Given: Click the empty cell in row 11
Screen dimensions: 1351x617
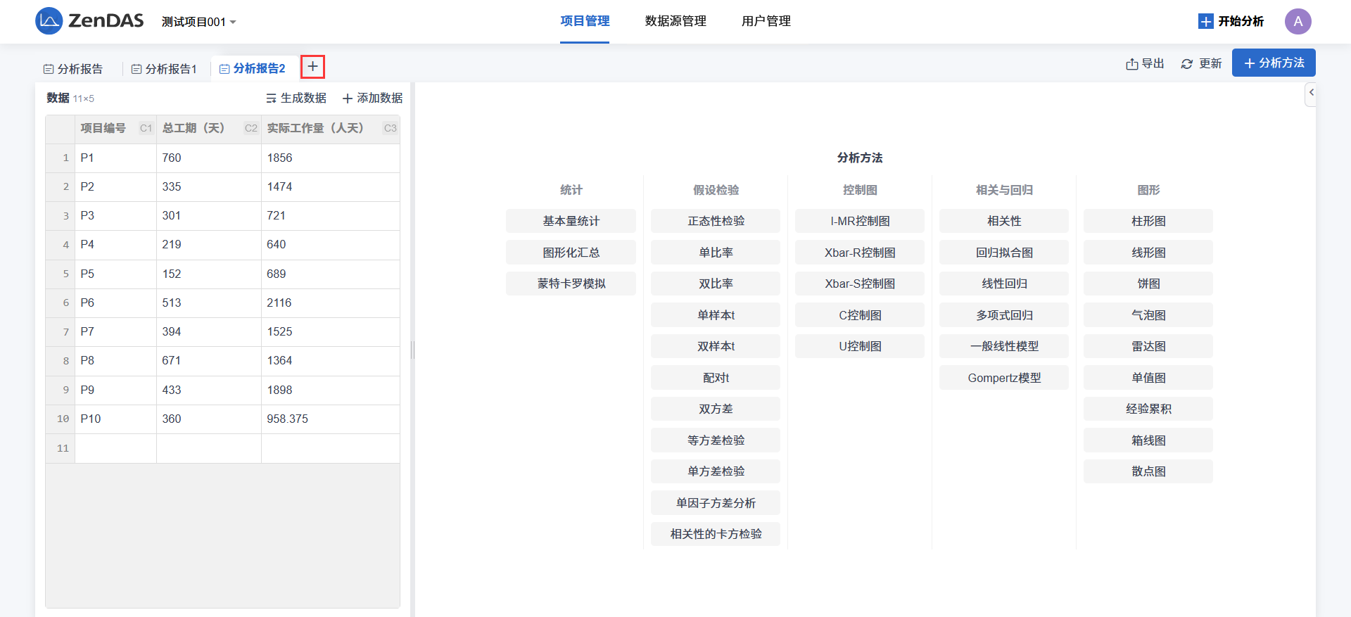Looking at the screenshot, I should (x=115, y=448).
